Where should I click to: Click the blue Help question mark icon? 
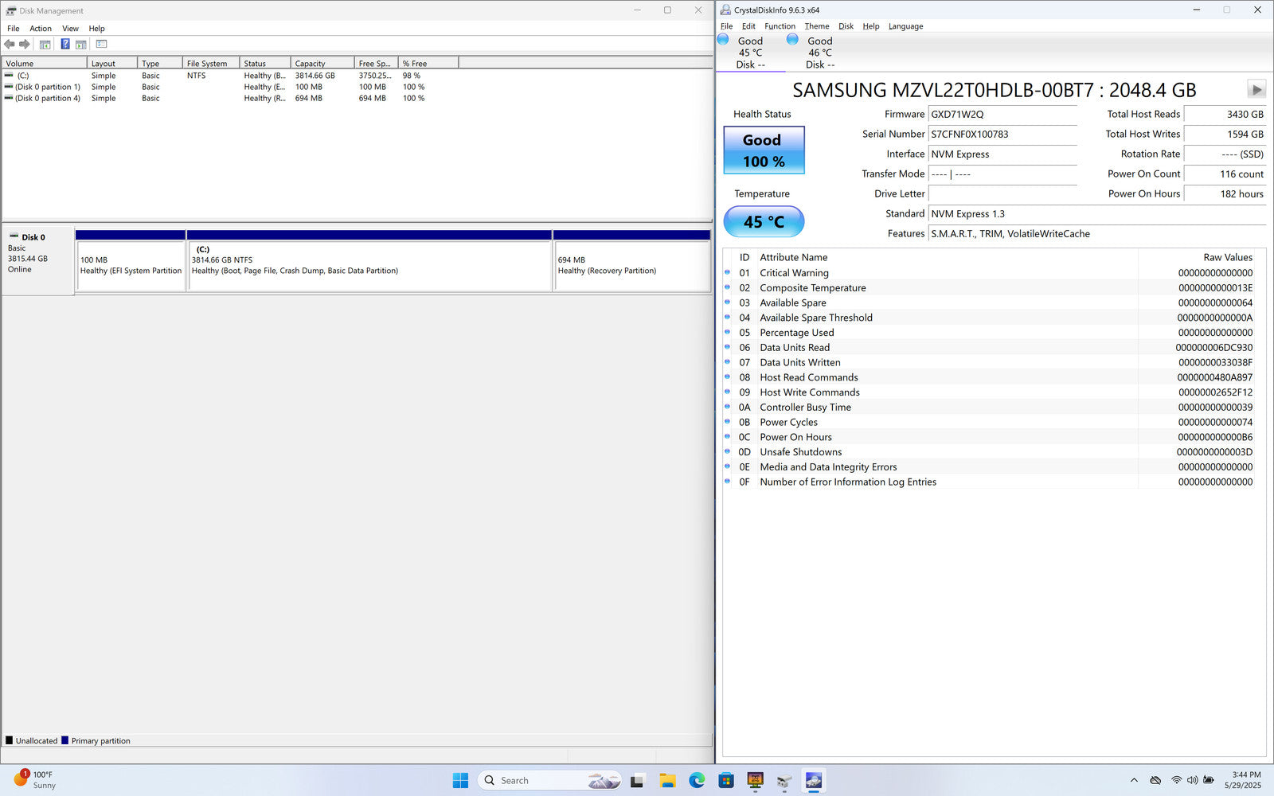pyautogui.click(x=65, y=45)
